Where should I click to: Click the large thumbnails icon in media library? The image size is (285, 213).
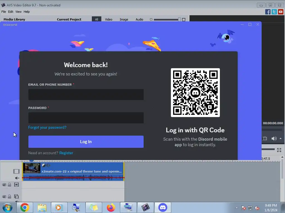pos(184,20)
